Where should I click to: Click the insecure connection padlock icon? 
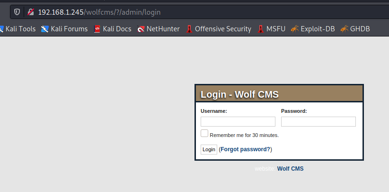(x=31, y=12)
